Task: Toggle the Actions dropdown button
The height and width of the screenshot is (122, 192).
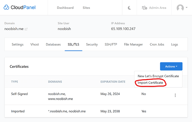Action: tap(171, 66)
